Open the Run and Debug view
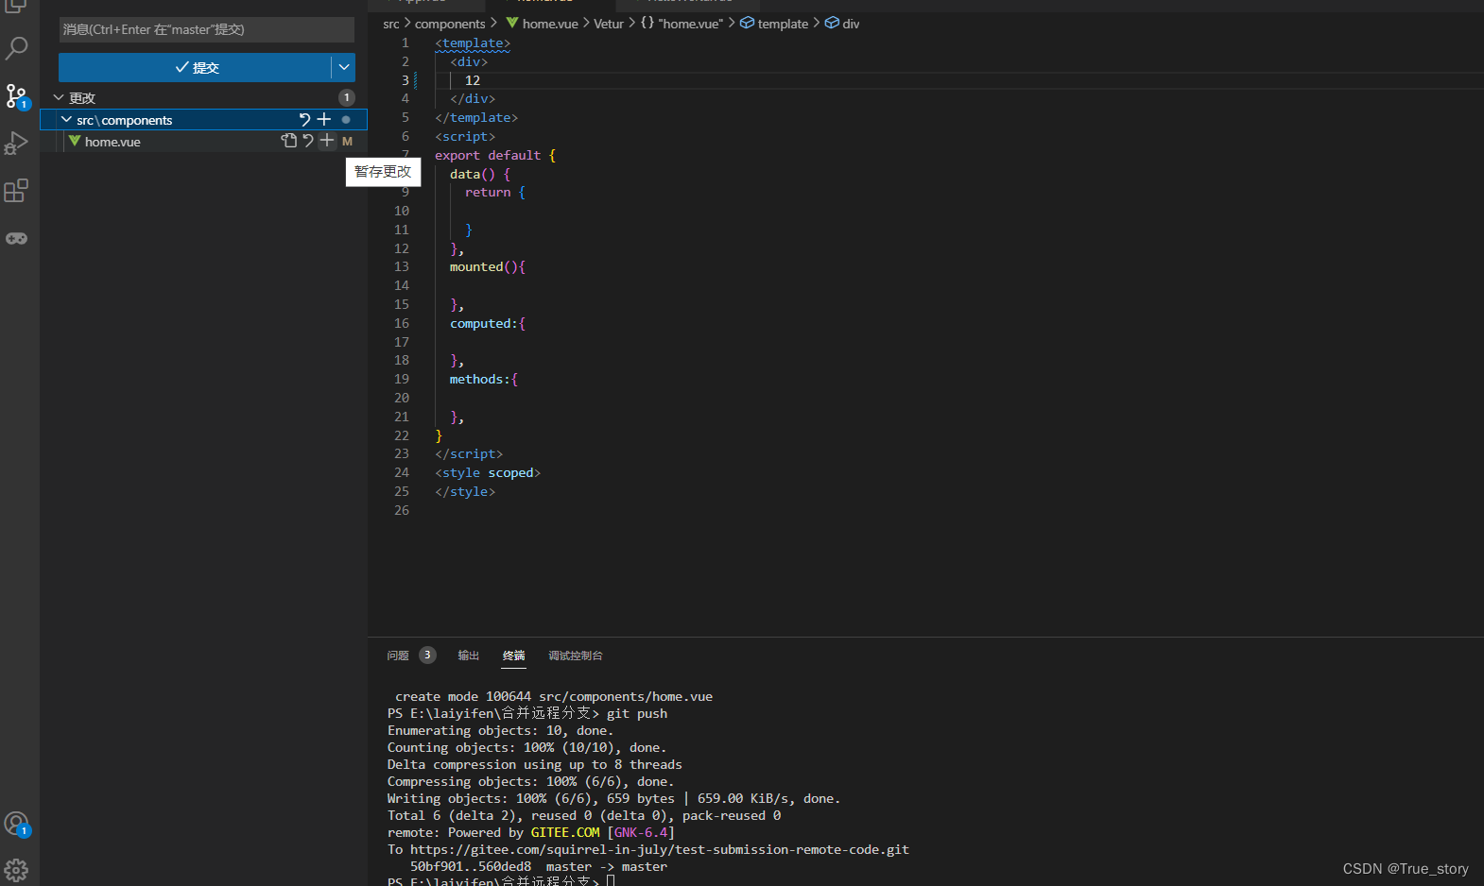 (x=17, y=143)
